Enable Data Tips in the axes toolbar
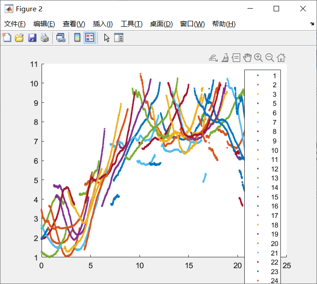 (236, 58)
